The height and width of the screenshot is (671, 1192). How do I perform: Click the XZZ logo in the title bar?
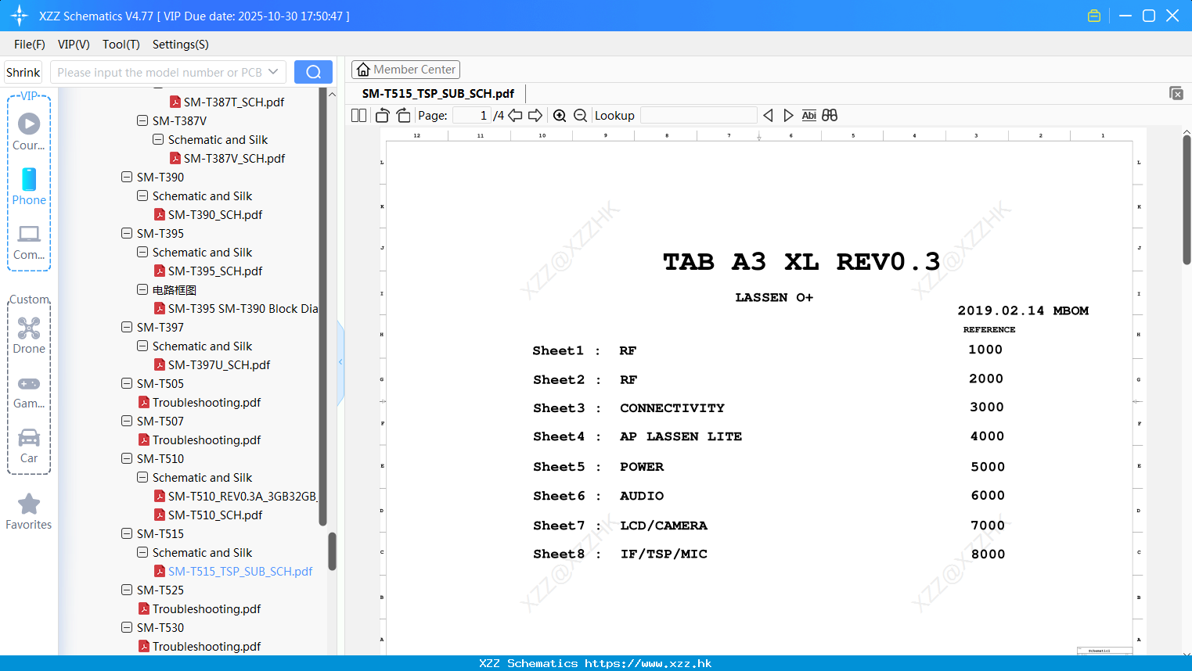coord(20,16)
